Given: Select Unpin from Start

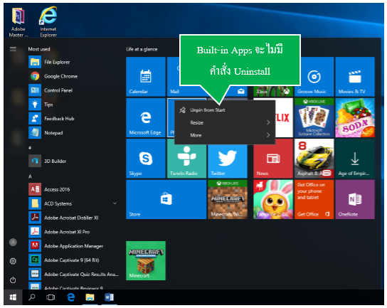Looking at the screenshot, I should 225,110.
